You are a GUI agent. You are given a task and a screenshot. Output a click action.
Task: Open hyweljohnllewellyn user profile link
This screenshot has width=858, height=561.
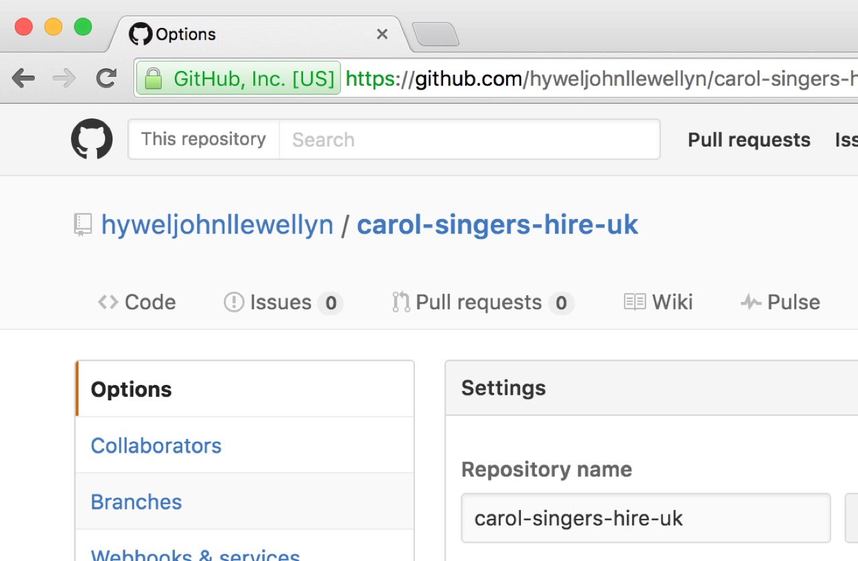[x=217, y=225]
